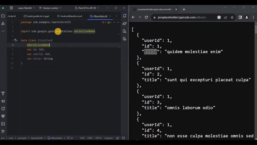This screenshot has height=145, width=257.
Task: Switch to build.gradle.kts (app) tab
Action: tap(36, 16)
